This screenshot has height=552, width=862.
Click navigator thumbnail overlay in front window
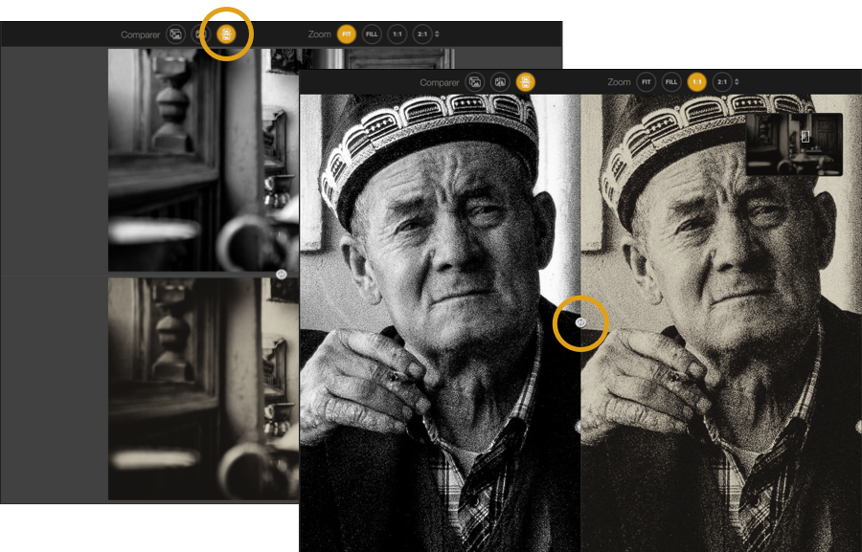pos(794,144)
